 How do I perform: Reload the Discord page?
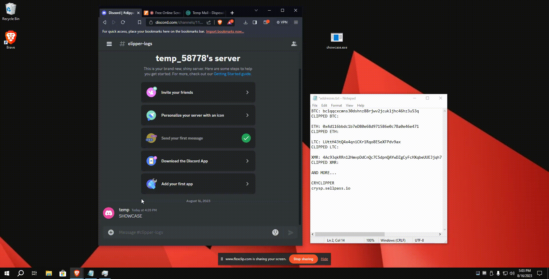point(123,22)
